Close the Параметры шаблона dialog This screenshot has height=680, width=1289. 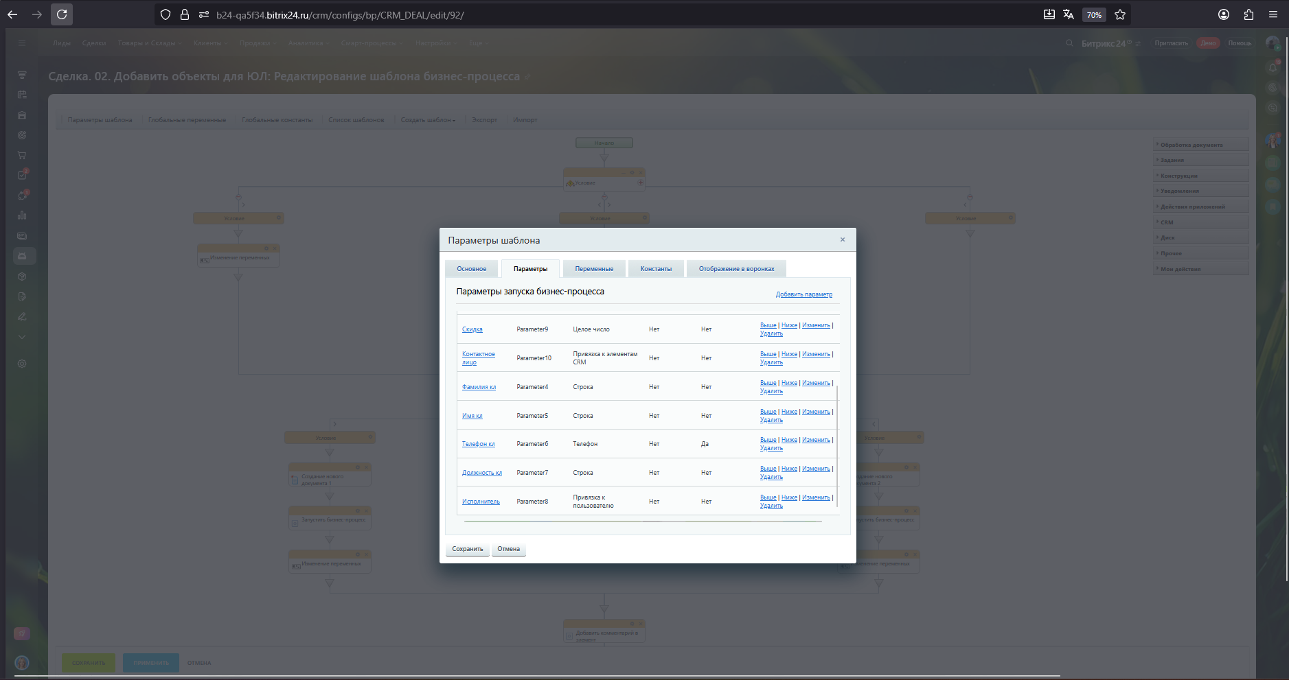point(842,239)
